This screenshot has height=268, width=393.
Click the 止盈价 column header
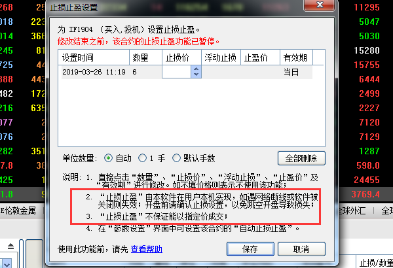[x=260, y=58]
